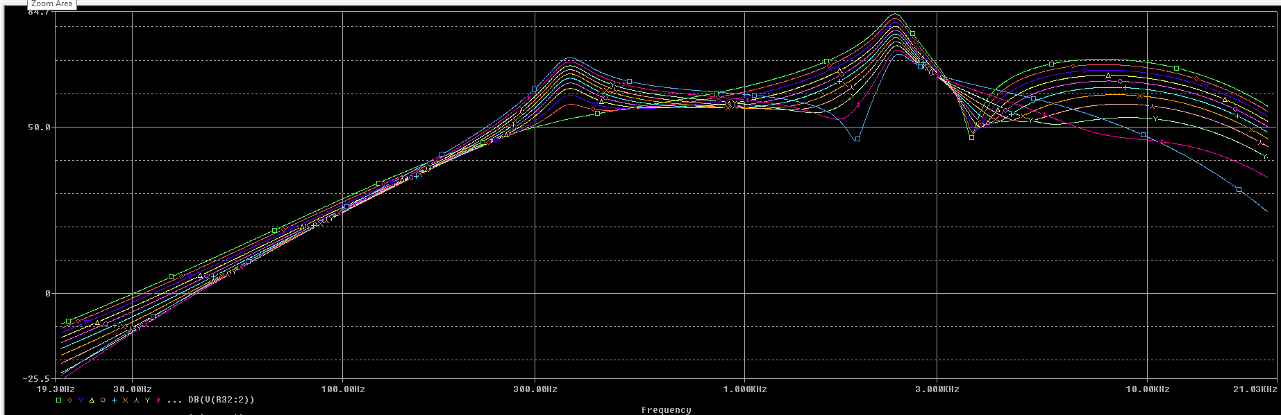Click the blue inverted triangle legend symbol
Image resolution: width=1281 pixels, height=415 pixels.
pos(81,400)
